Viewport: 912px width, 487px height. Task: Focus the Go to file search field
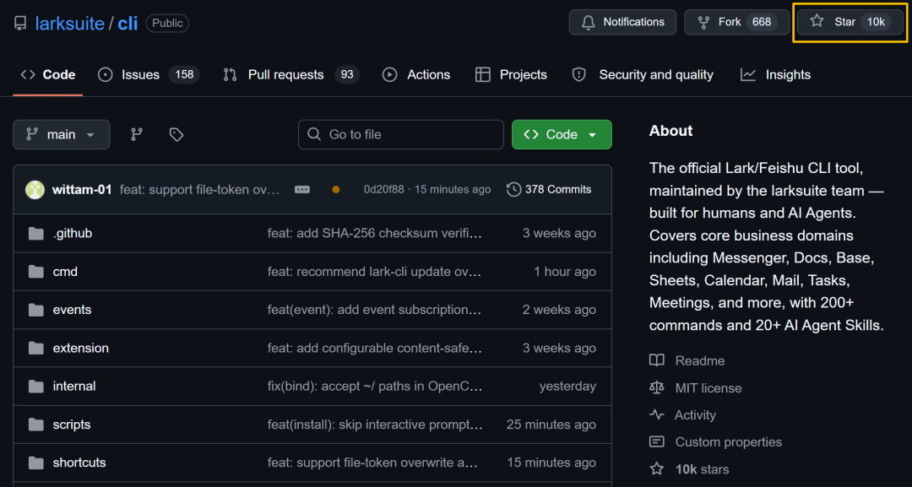(x=401, y=134)
